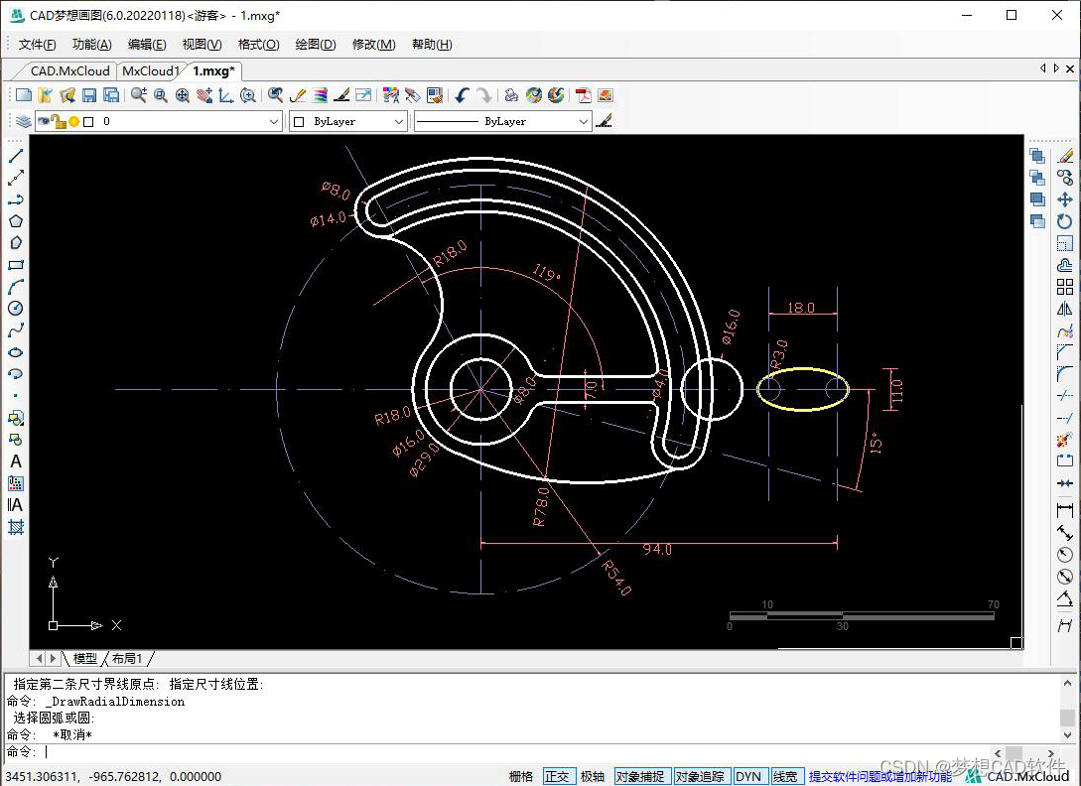
Task: Open the 格式(O) menu
Action: [x=258, y=44]
